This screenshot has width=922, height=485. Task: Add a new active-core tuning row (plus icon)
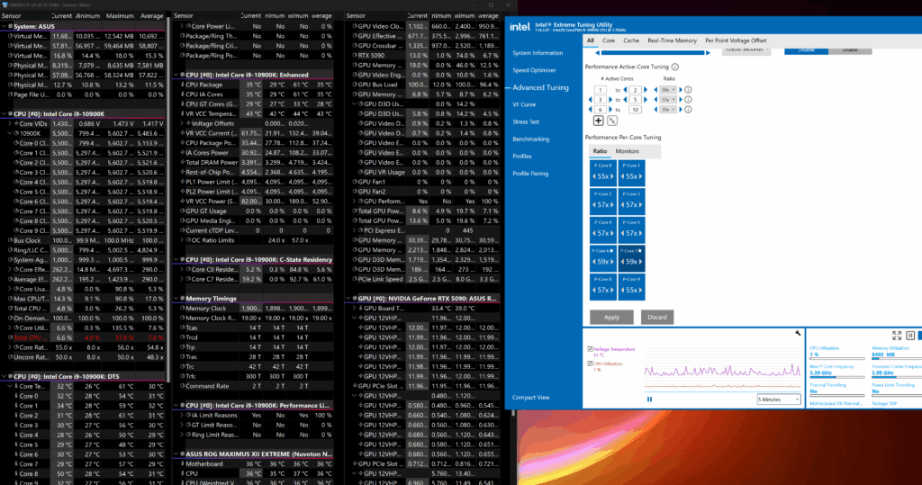coord(598,121)
